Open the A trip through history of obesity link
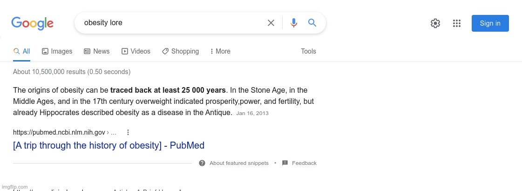522x191 pixels. coord(108,145)
